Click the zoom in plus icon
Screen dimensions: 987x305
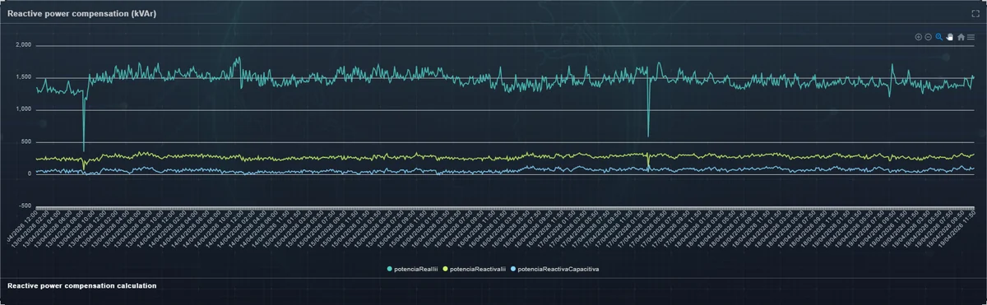(x=919, y=37)
